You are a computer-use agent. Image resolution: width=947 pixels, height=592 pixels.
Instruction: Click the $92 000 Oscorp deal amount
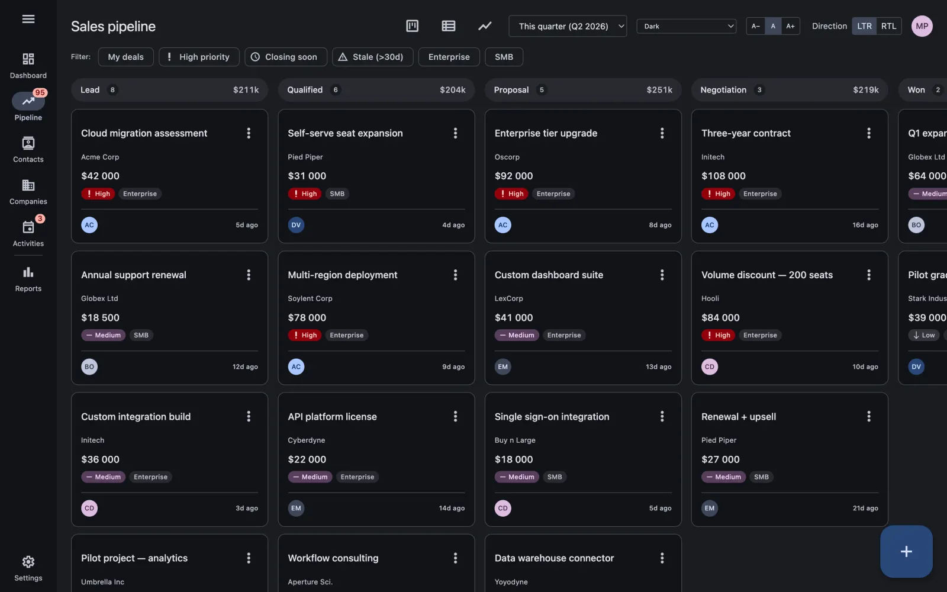[514, 176]
